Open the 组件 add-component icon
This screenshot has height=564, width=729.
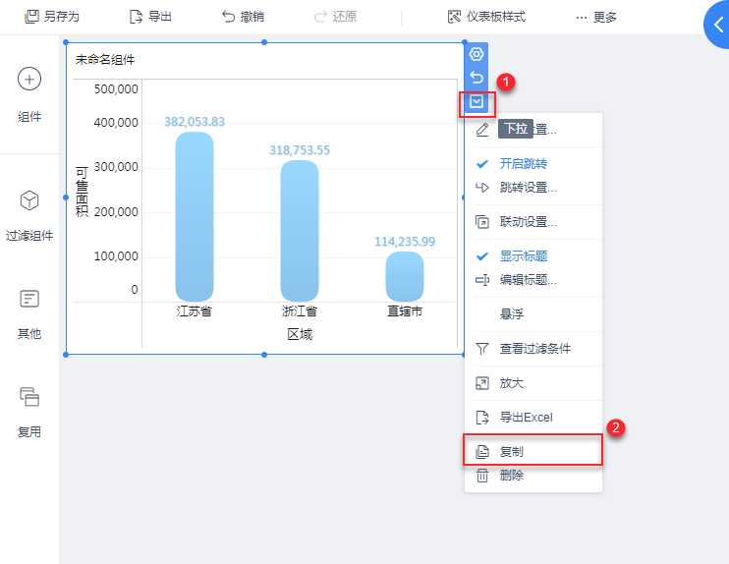click(x=29, y=80)
